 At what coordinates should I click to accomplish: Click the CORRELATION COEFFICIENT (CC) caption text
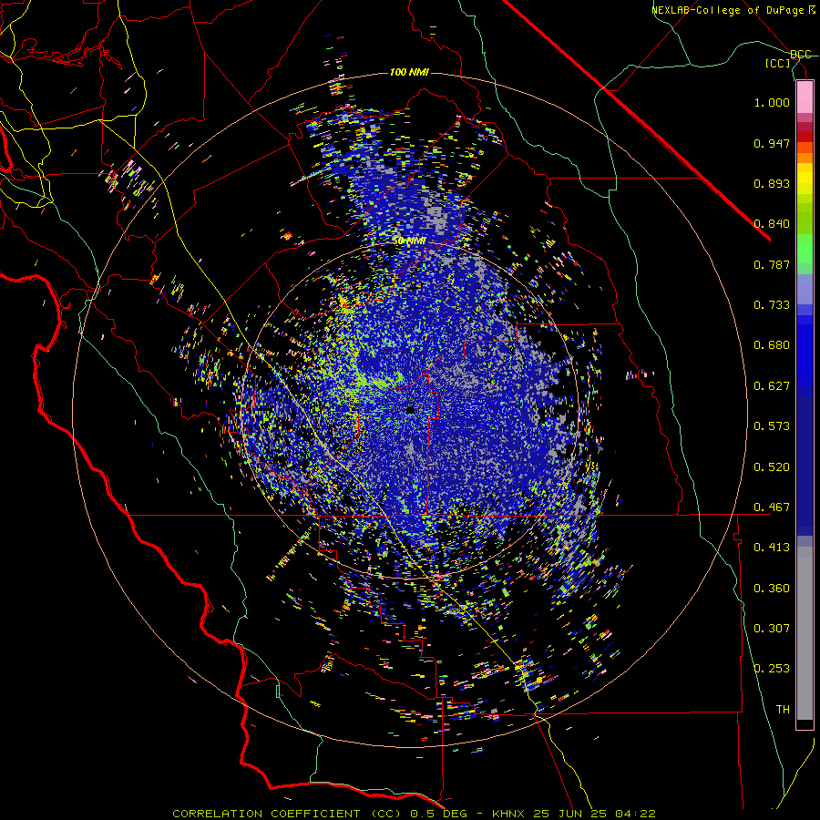coord(286,814)
